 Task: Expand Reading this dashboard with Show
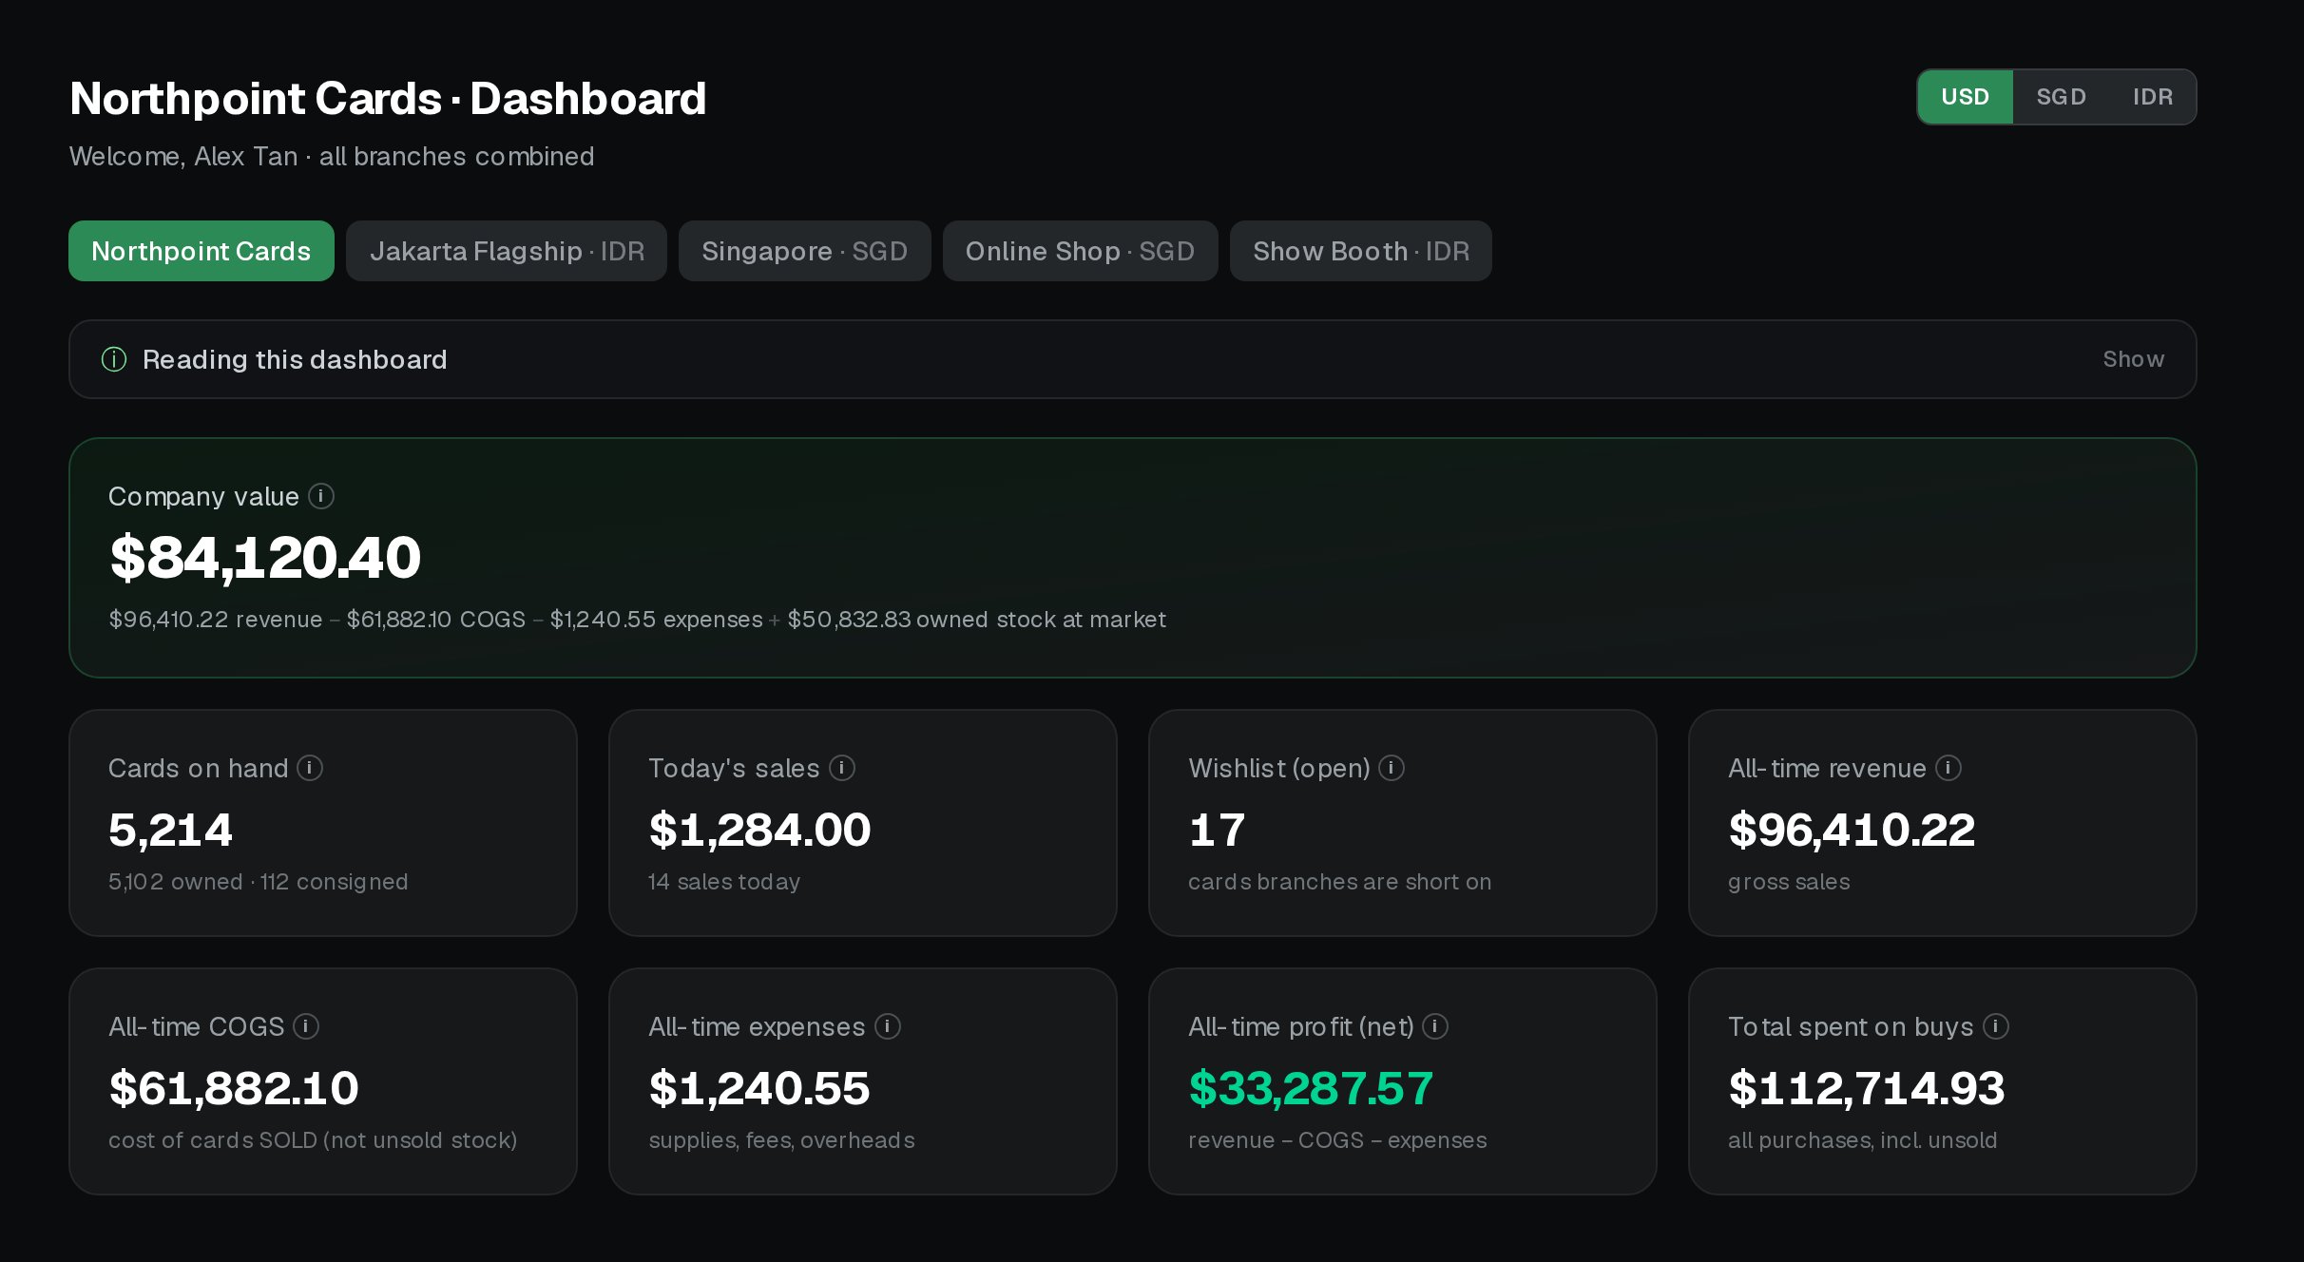point(2133,359)
